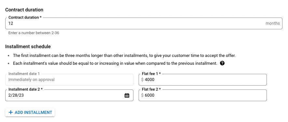Viewport: 288px width, 122px height.
Task: Click the months suffix in Contract duration
Action: coord(273,23)
